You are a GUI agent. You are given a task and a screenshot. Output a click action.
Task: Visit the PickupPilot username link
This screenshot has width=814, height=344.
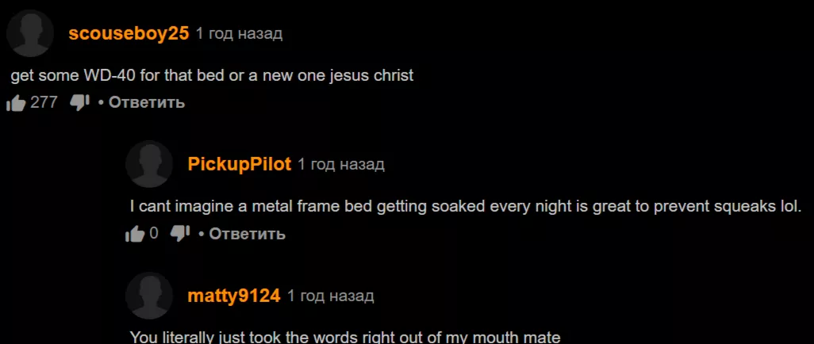(240, 165)
